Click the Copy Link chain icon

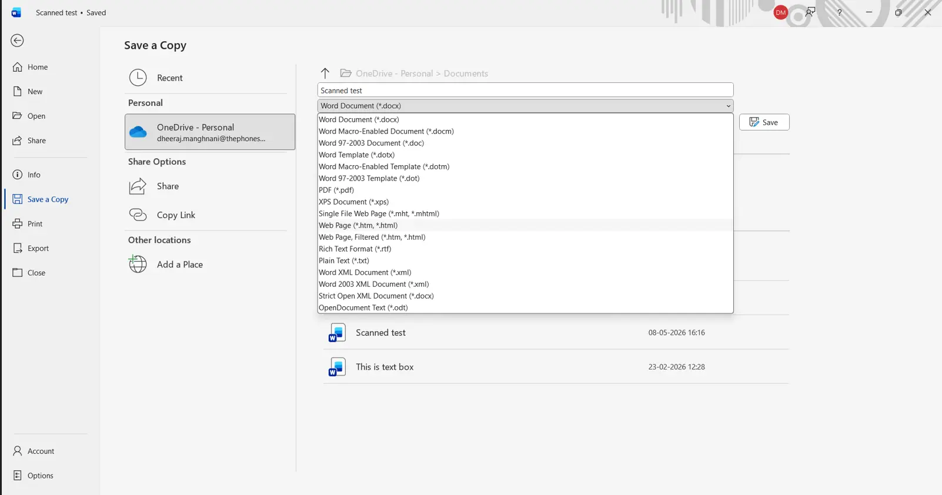138,215
